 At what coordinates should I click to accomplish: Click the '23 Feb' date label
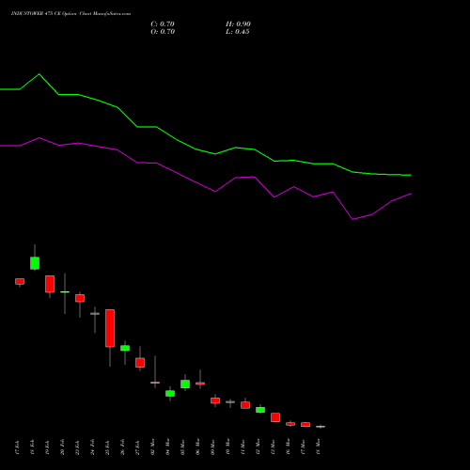click(77, 447)
